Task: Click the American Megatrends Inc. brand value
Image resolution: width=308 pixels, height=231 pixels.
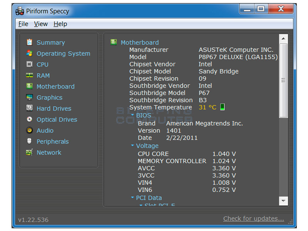Action: (x=204, y=123)
